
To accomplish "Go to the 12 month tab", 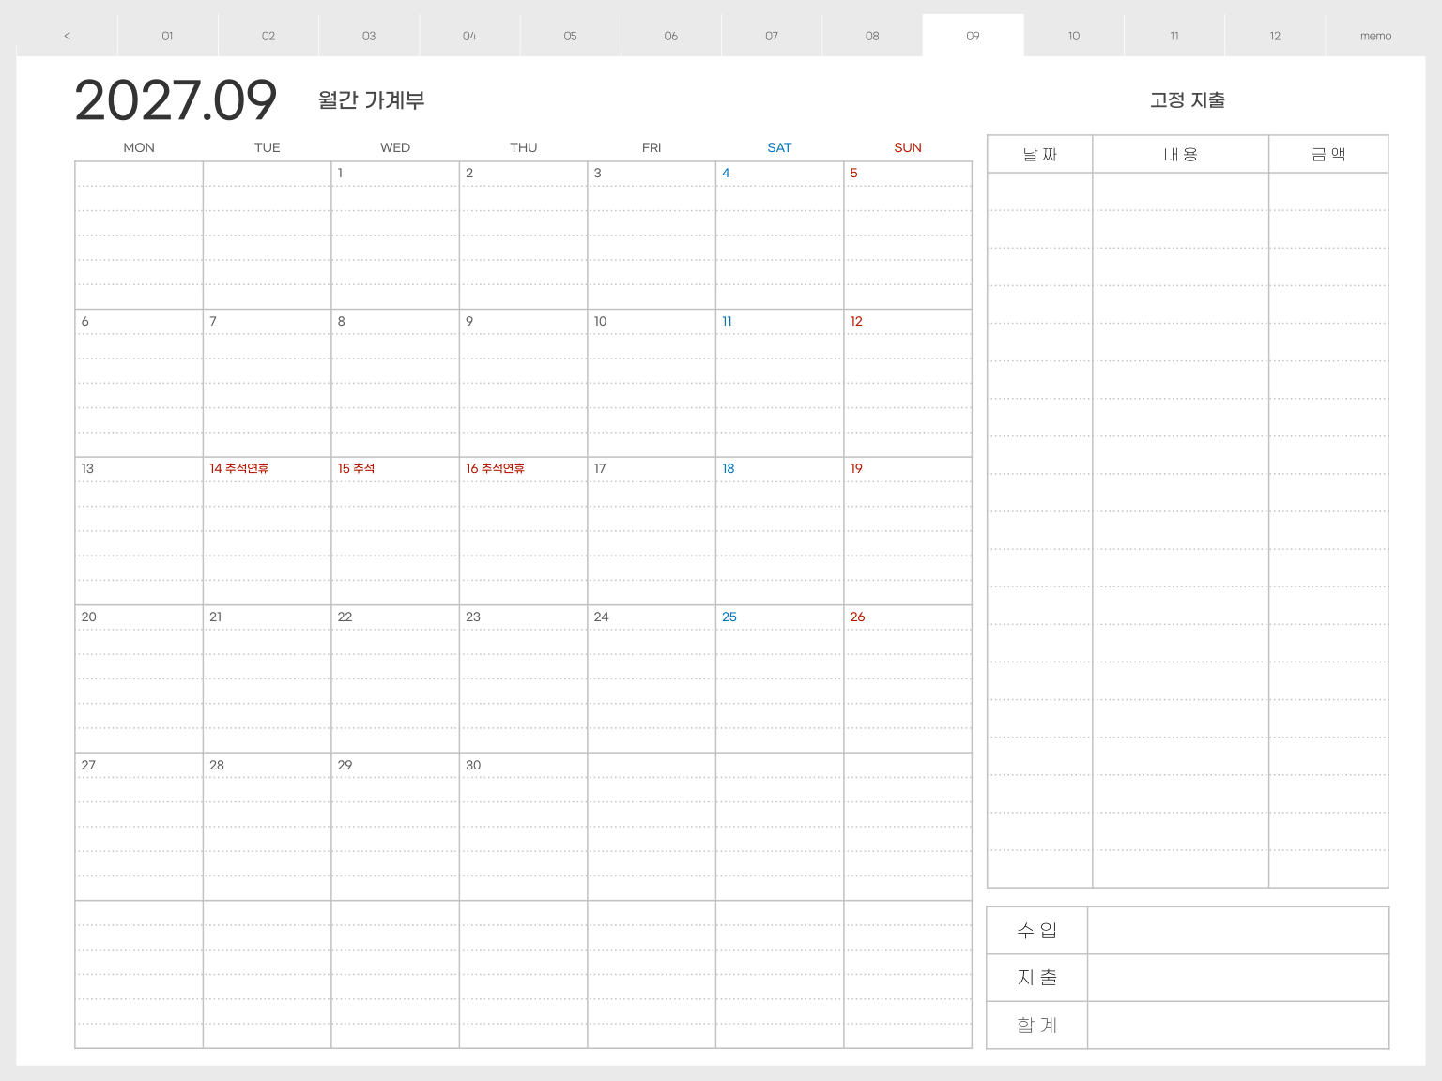I will (x=1275, y=36).
